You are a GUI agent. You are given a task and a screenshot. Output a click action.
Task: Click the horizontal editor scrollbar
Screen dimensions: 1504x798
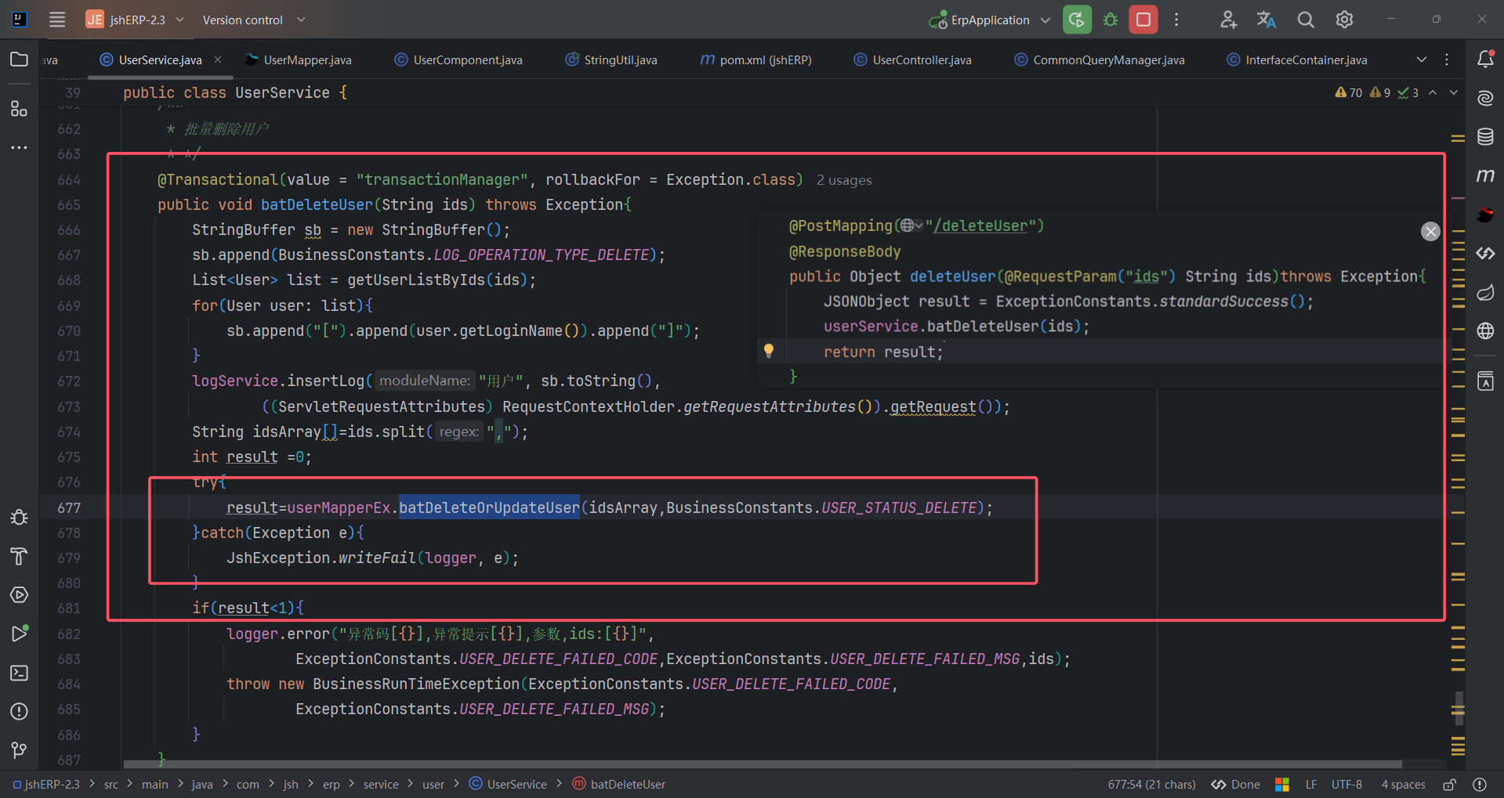(x=763, y=764)
